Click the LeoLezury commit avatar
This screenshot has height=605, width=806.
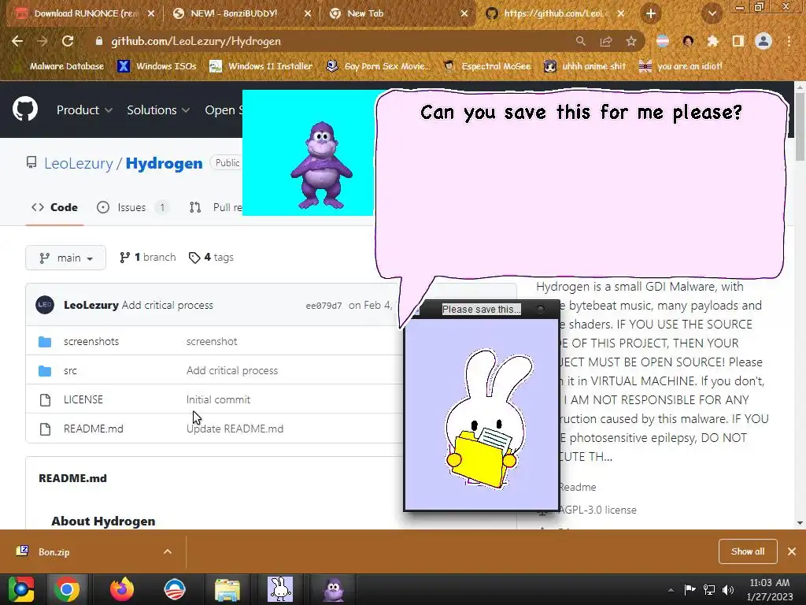(x=45, y=305)
